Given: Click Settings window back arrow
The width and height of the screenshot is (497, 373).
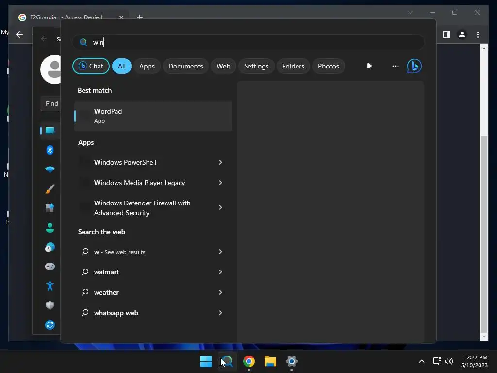Looking at the screenshot, I should click(x=44, y=39).
